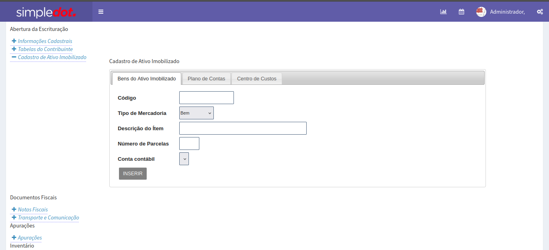The height and width of the screenshot is (250, 549).
Task: Open the settings gears icon
Action: [x=540, y=12]
